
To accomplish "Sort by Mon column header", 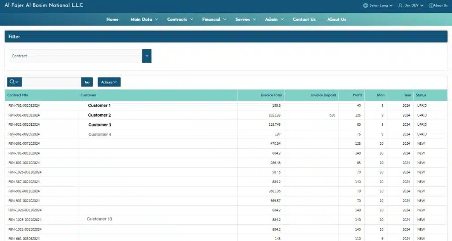I will pyautogui.click(x=380, y=95).
